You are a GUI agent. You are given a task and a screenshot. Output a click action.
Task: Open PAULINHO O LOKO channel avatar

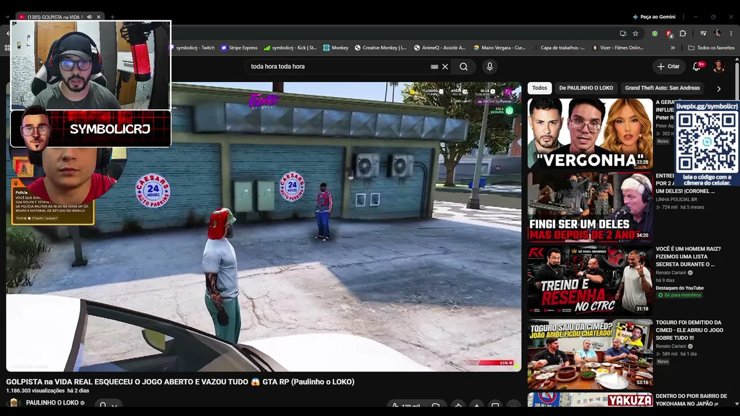click(x=13, y=403)
